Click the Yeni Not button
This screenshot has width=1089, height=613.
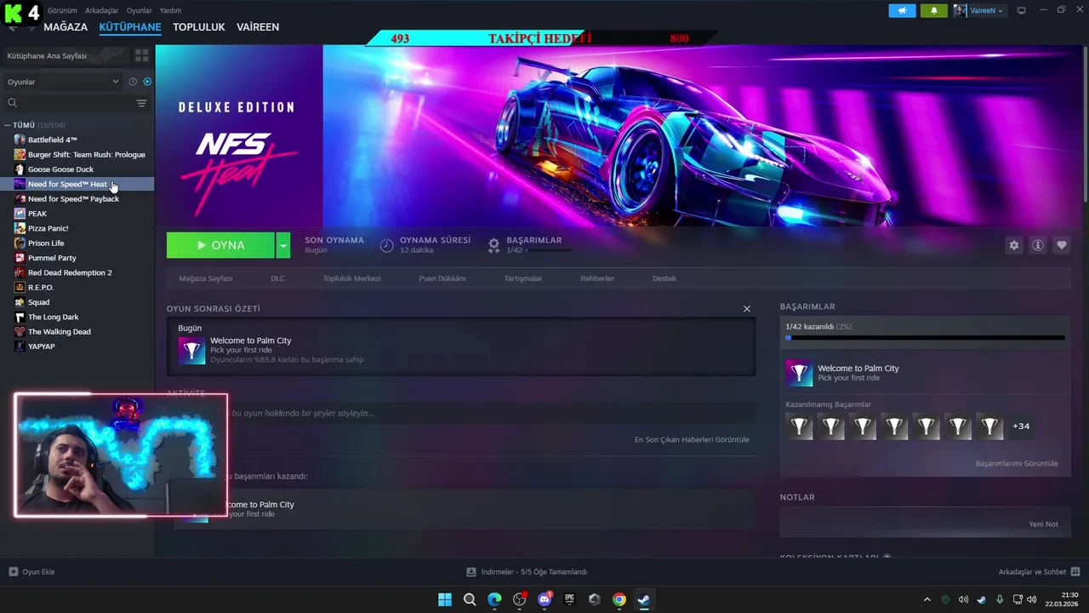coord(1043,524)
